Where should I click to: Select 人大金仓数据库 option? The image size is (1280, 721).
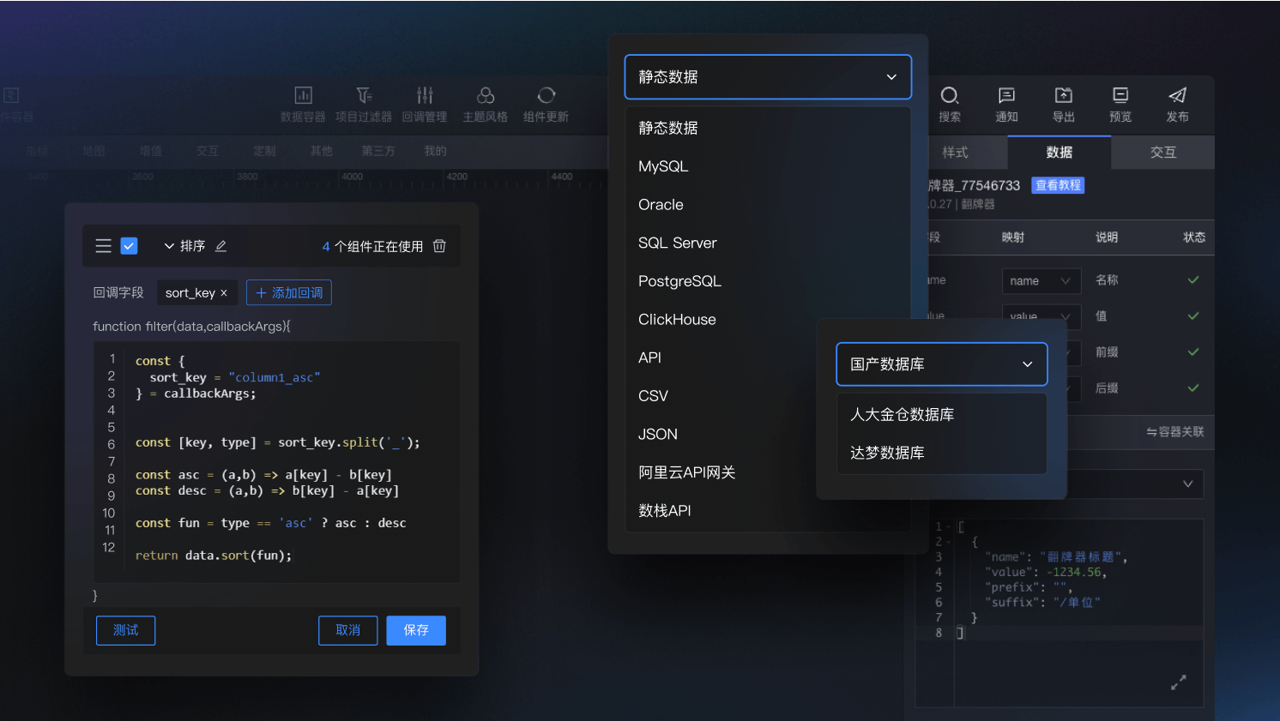(942, 415)
